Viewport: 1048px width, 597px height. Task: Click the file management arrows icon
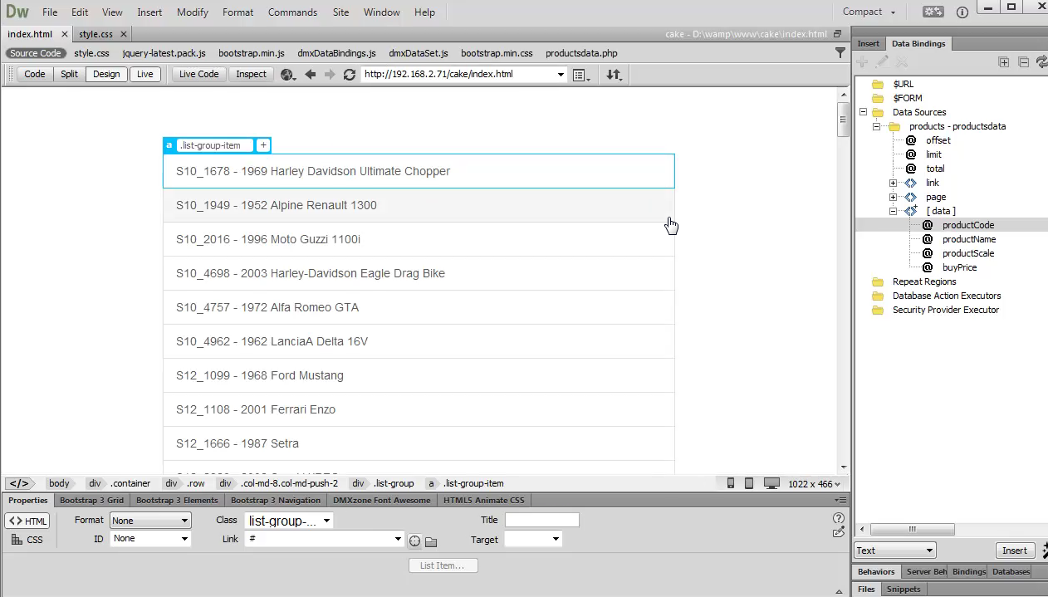pos(614,75)
